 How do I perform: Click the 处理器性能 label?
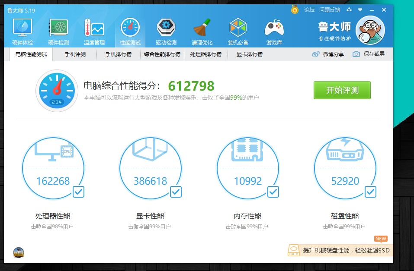coord(53,216)
